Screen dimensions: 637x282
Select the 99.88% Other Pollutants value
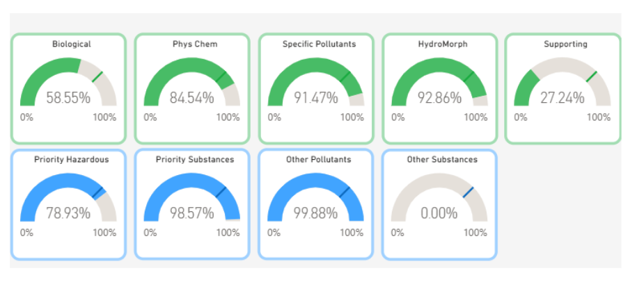click(315, 213)
